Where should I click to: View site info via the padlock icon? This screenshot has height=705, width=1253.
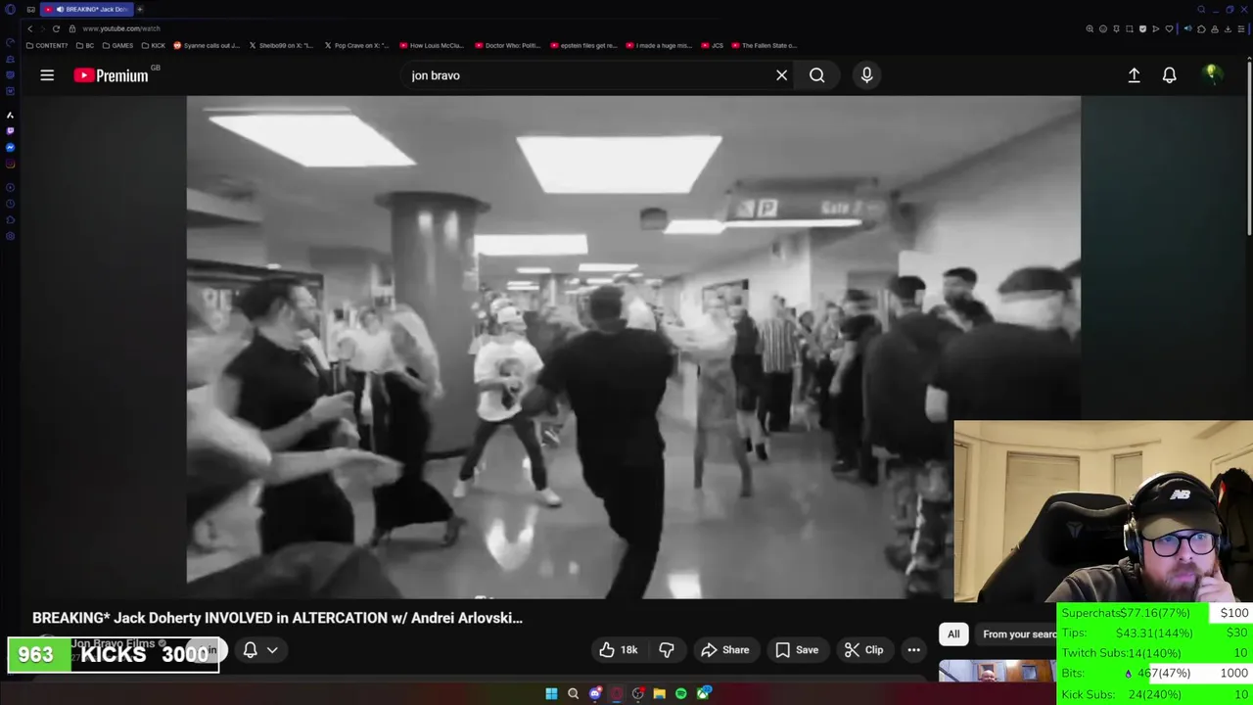point(72,28)
